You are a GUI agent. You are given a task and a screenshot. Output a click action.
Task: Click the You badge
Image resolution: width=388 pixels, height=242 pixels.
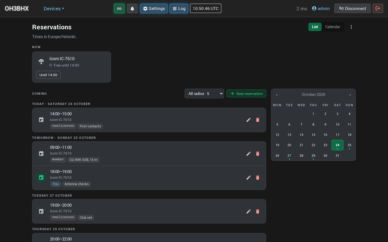(x=56, y=184)
